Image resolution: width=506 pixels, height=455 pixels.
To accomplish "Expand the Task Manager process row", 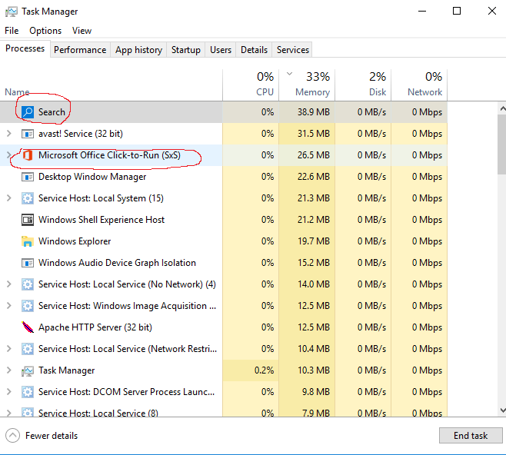I will coord(9,370).
